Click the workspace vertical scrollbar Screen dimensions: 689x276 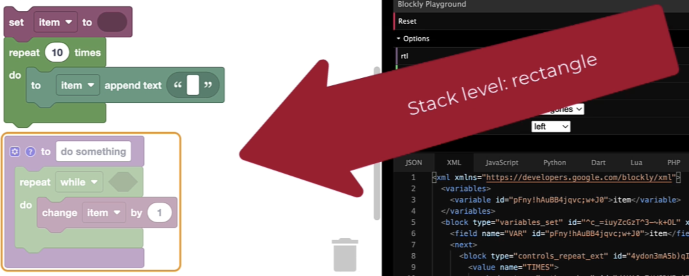click(x=377, y=143)
